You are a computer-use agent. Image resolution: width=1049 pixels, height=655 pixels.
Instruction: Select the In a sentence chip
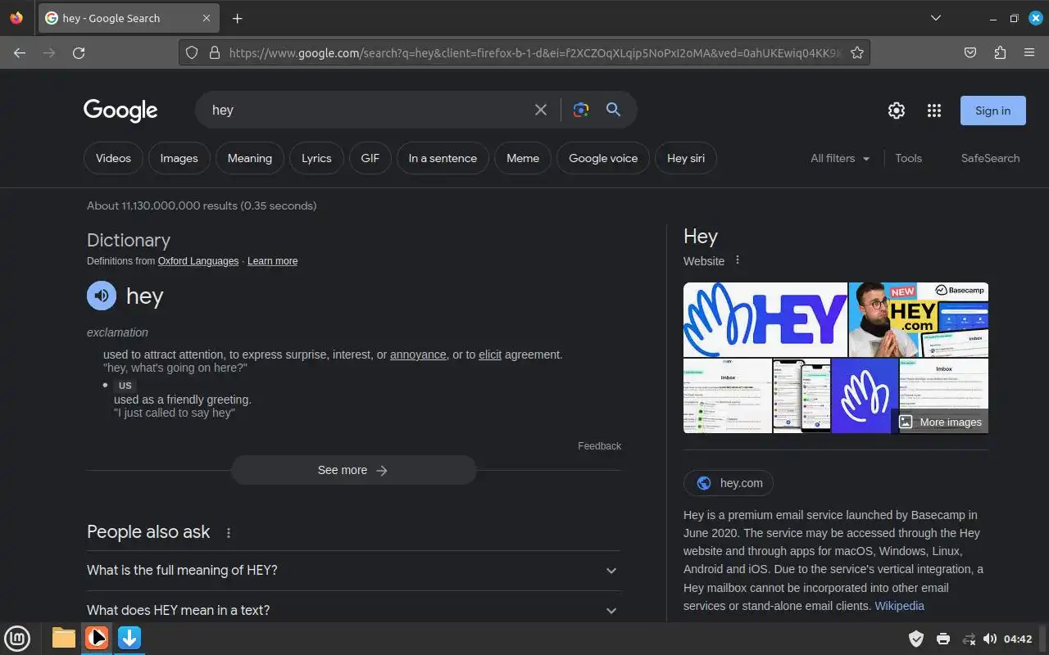(x=443, y=158)
